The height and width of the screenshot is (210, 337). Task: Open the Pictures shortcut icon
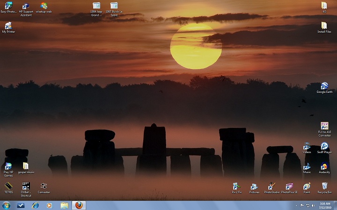(x=254, y=188)
